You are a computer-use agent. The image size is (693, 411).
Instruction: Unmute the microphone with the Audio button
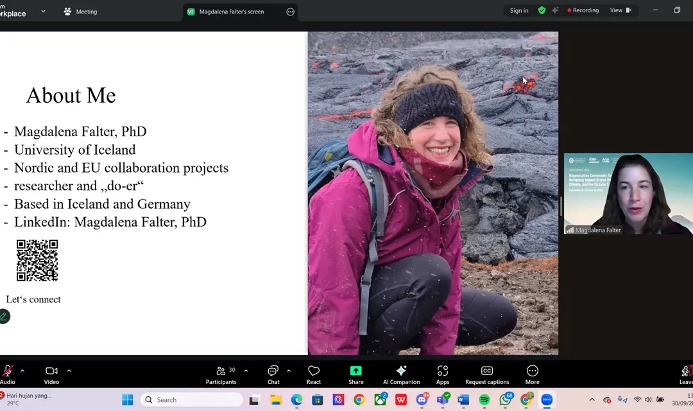point(8,373)
